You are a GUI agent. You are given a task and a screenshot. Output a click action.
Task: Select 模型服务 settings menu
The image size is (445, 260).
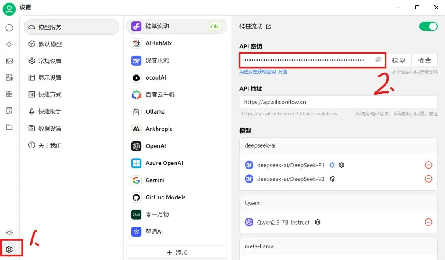tap(72, 27)
